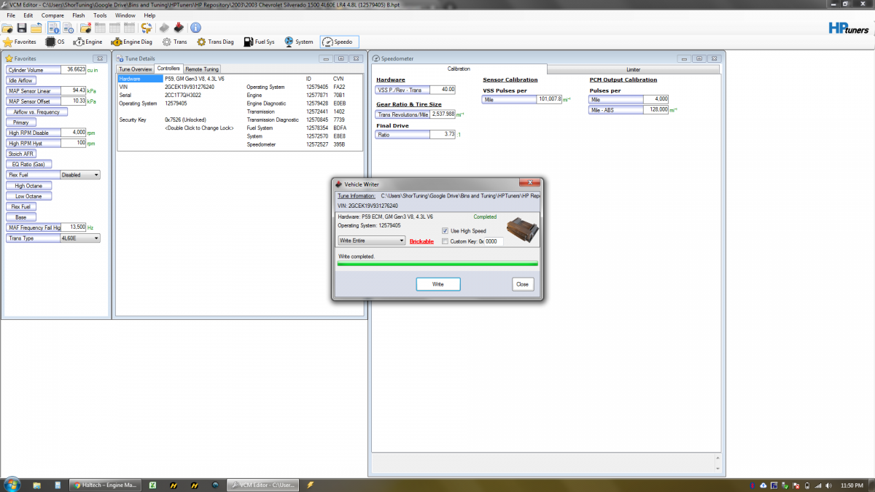875x492 pixels.
Task: Click the Cylinder Volume value field
Action: pos(74,69)
